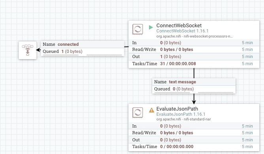Click the green running status icon on ConnectWebSocket
The width and height of the screenshot is (264, 154).
(x=151, y=27)
